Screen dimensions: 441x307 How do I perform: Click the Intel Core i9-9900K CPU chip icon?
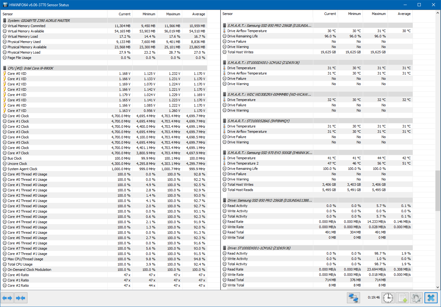5,68
